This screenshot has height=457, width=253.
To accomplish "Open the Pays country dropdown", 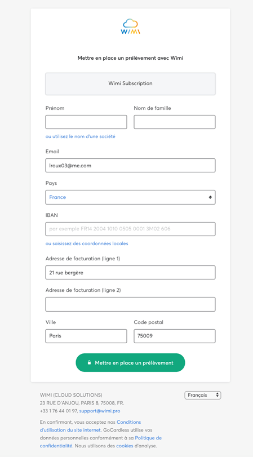I will (130, 197).
